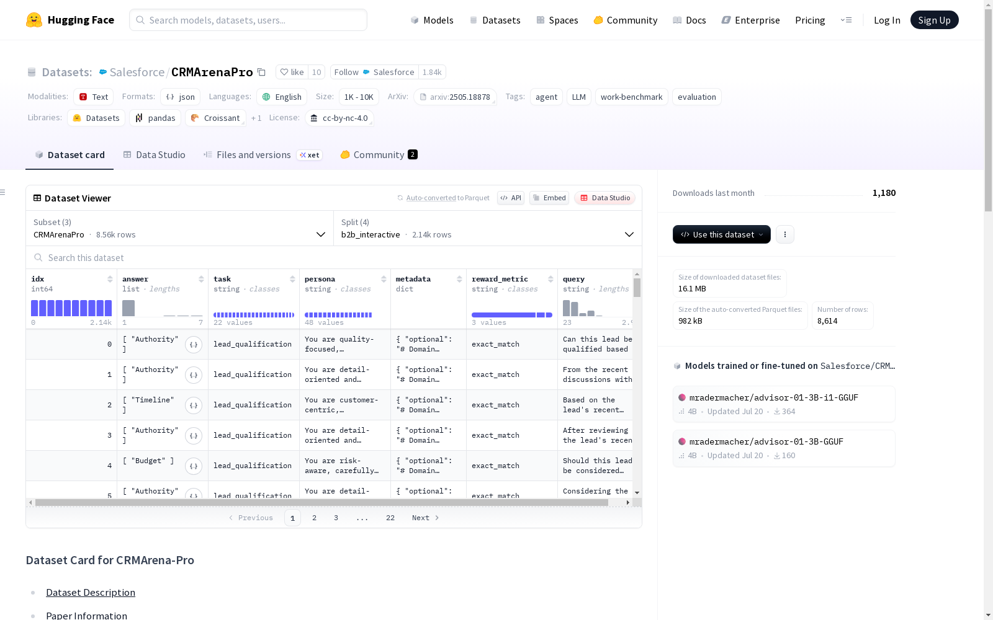Open the API access button
This screenshot has height=620, width=993.
point(511,198)
